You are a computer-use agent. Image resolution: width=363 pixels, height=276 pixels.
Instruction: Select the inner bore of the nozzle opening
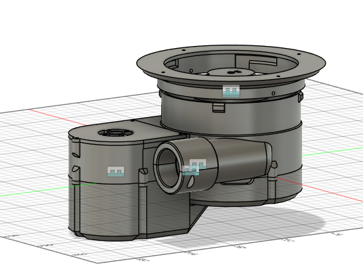click(169, 168)
